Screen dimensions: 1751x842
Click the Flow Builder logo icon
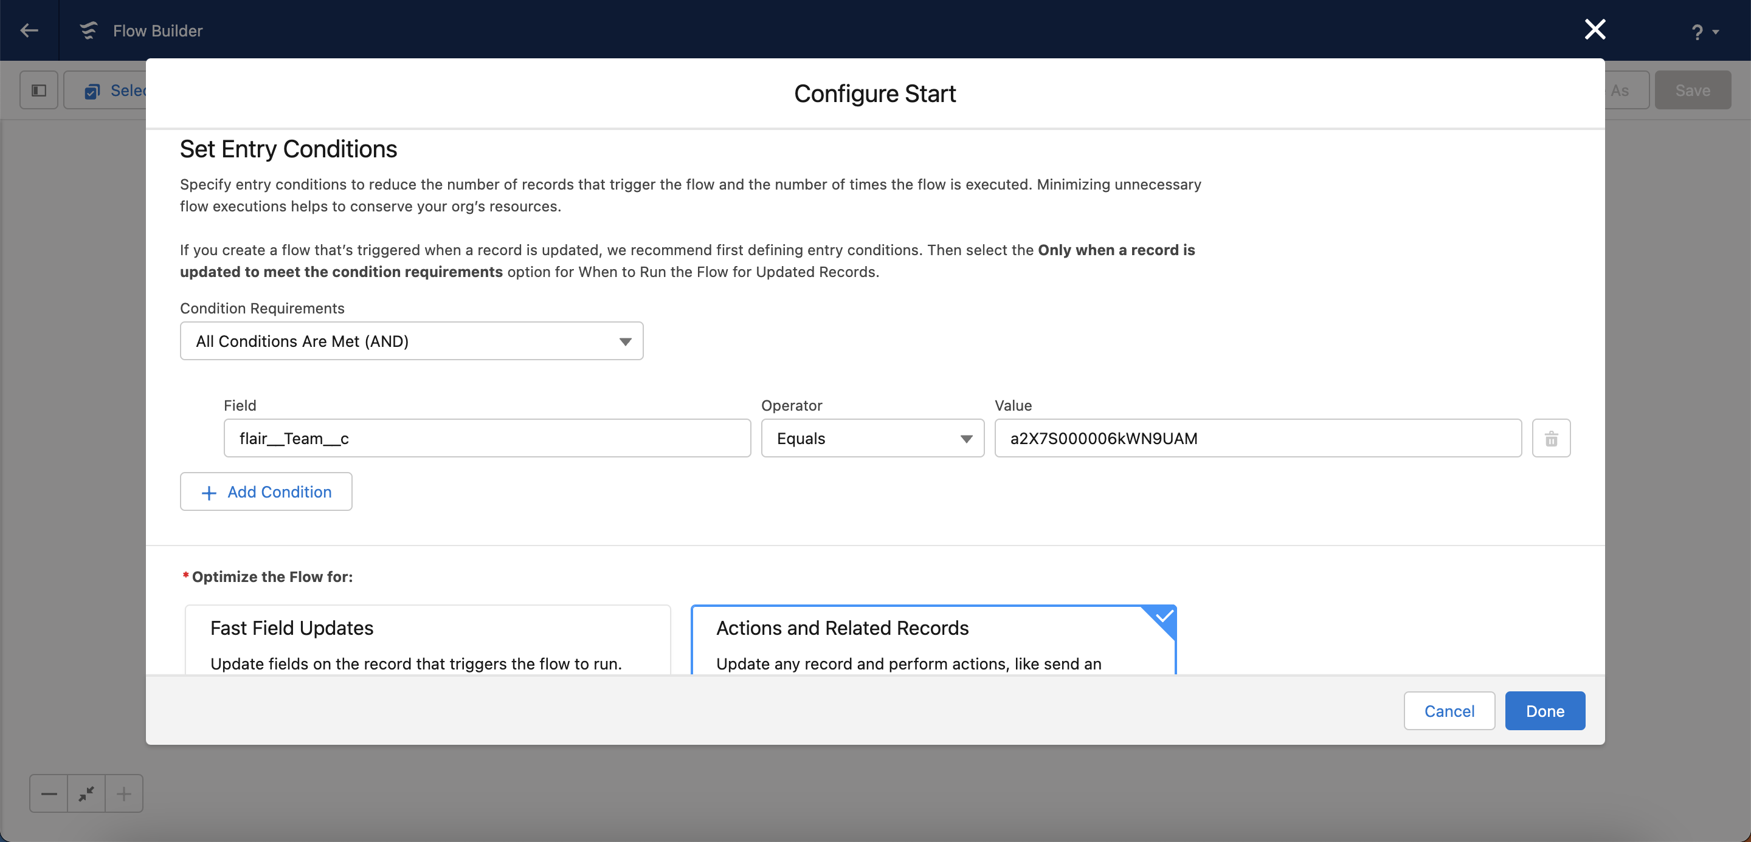pyautogui.click(x=88, y=30)
